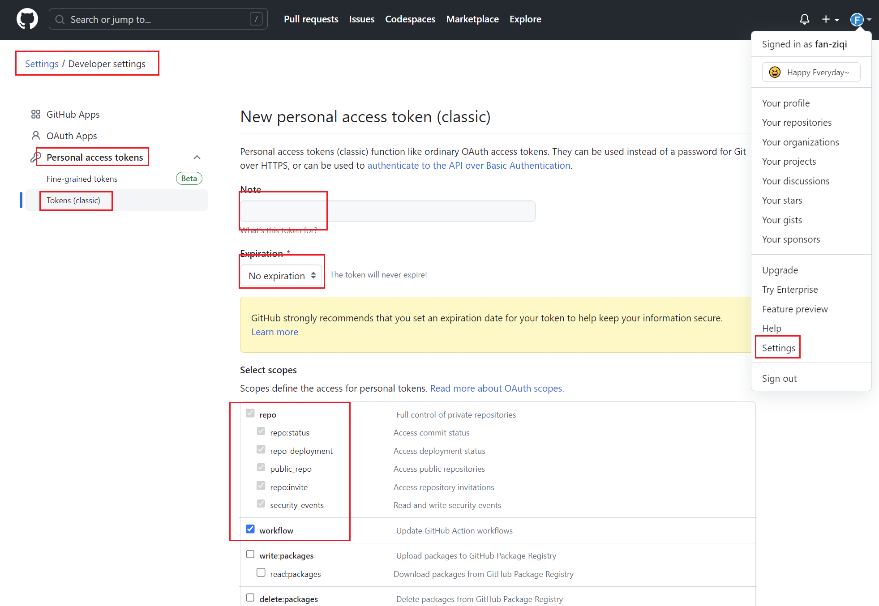Open the authenticate to the API link

click(469, 166)
